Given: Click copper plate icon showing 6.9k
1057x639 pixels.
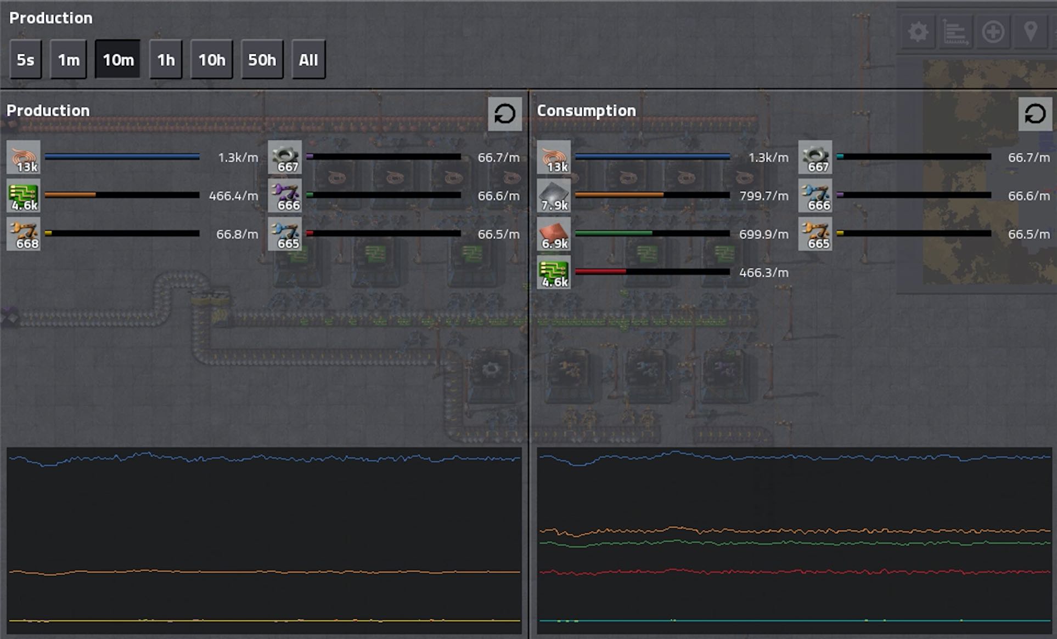Looking at the screenshot, I should click(554, 234).
